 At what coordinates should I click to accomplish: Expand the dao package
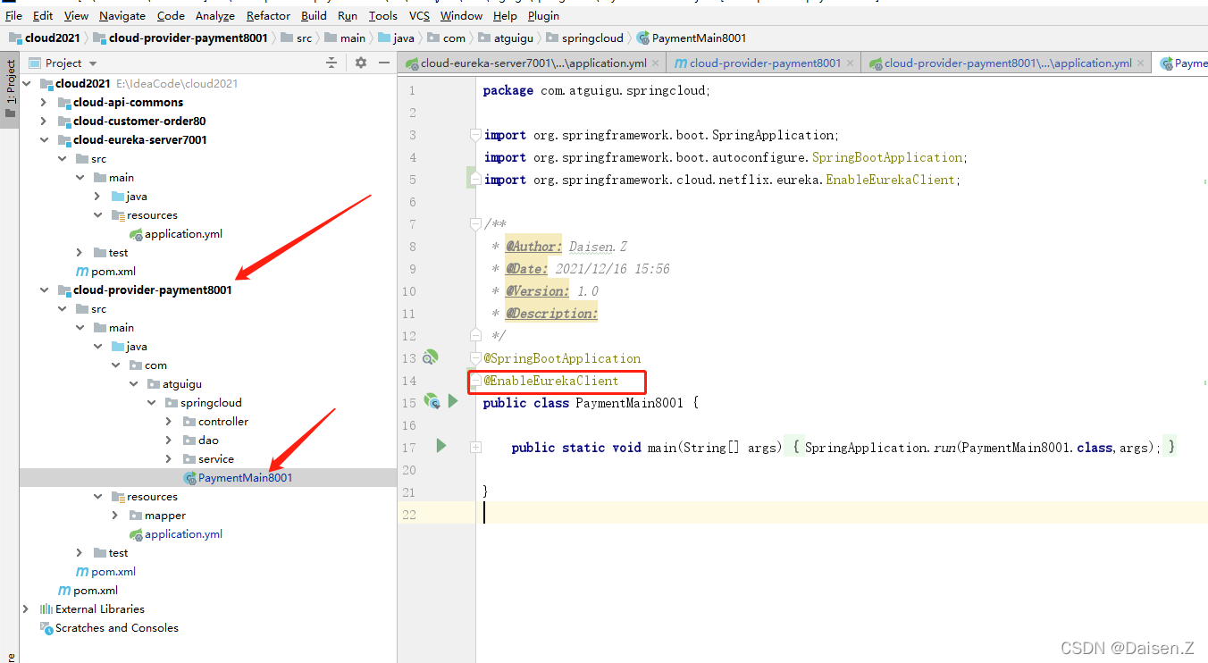[169, 441]
